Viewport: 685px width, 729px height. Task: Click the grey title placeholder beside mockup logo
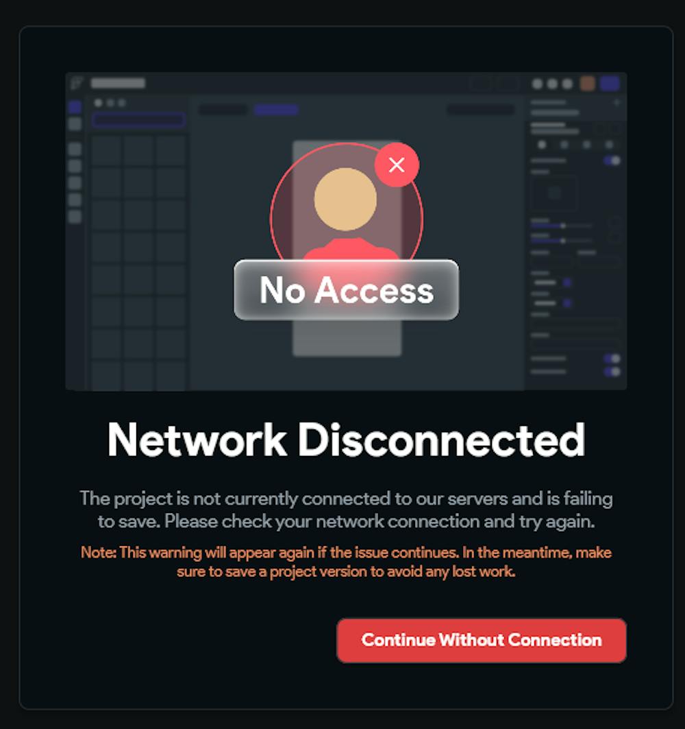point(118,83)
